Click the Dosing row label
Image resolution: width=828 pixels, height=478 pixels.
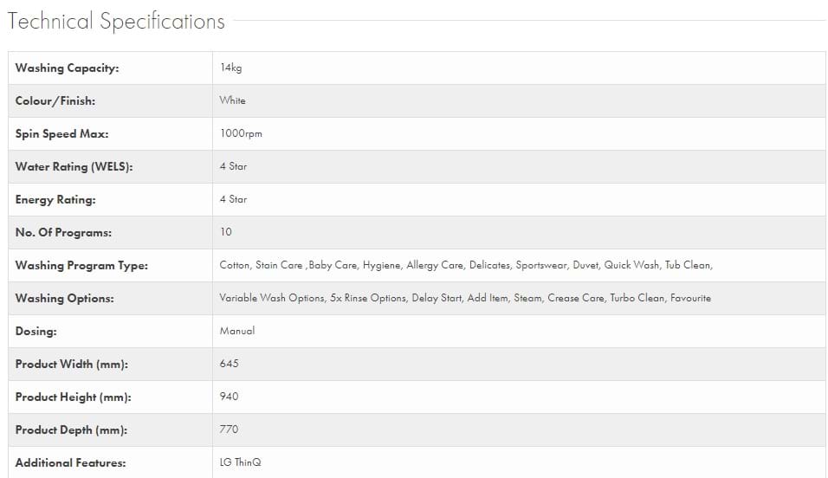(x=36, y=332)
